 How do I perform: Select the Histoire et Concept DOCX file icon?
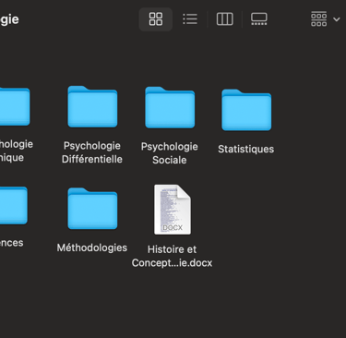pyautogui.click(x=173, y=210)
